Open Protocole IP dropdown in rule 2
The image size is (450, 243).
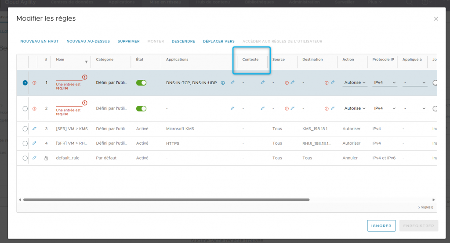(x=385, y=108)
